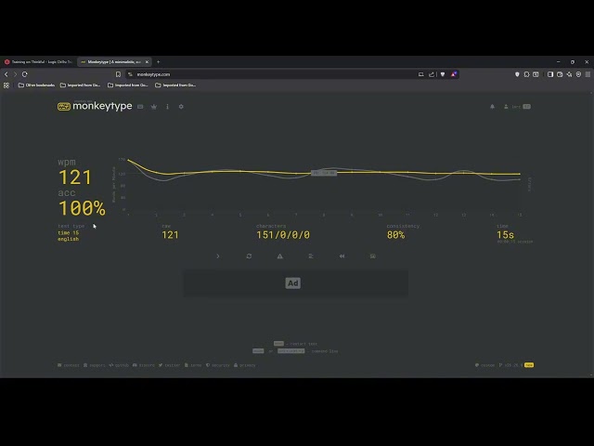Go forward in browser history

pos(15,74)
